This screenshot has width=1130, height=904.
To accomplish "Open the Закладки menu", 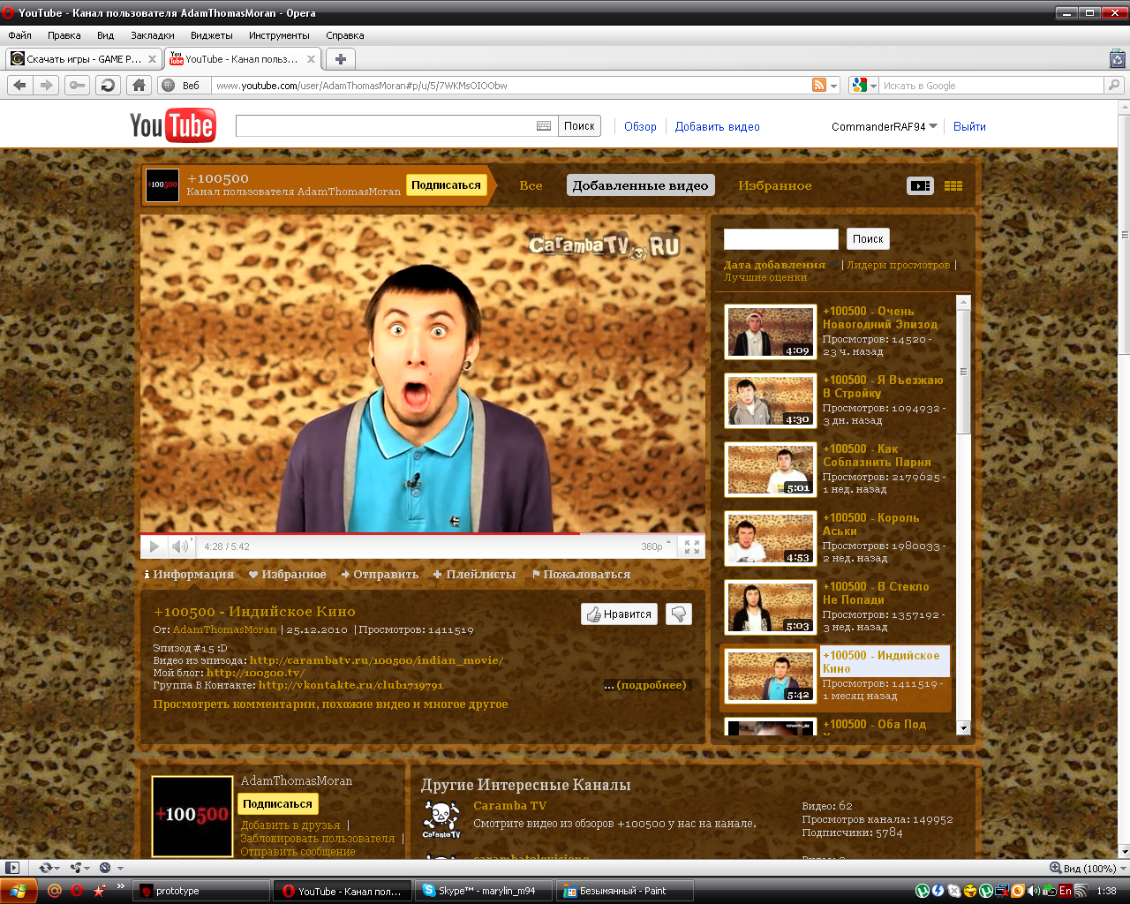I will [x=153, y=35].
